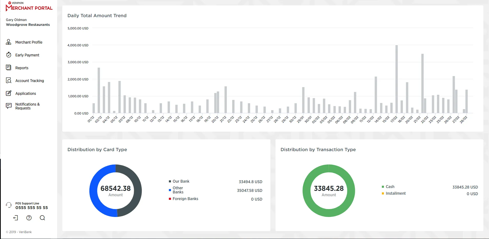Click the Veripark Merchant Portal logo
The width and height of the screenshot is (489, 239).
click(29, 7)
